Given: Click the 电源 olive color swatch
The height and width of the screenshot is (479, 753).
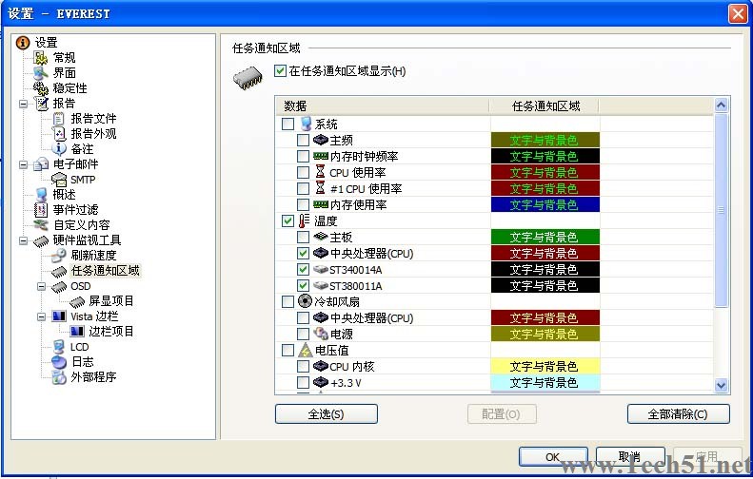Looking at the screenshot, I should tap(545, 334).
